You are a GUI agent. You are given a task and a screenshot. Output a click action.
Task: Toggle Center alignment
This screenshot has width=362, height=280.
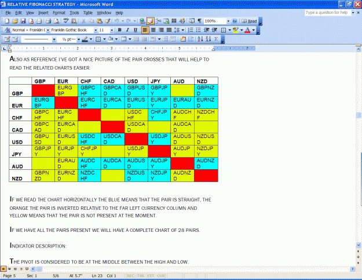153,30
